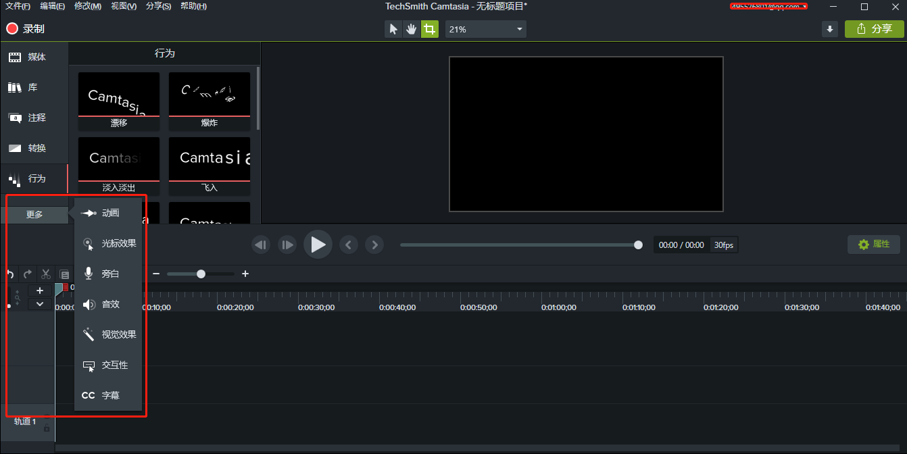Click the redo arrow icon
Screen dimensions: 907x454
(x=28, y=274)
